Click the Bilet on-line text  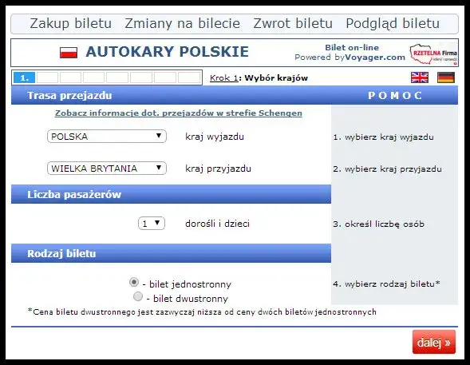point(352,47)
